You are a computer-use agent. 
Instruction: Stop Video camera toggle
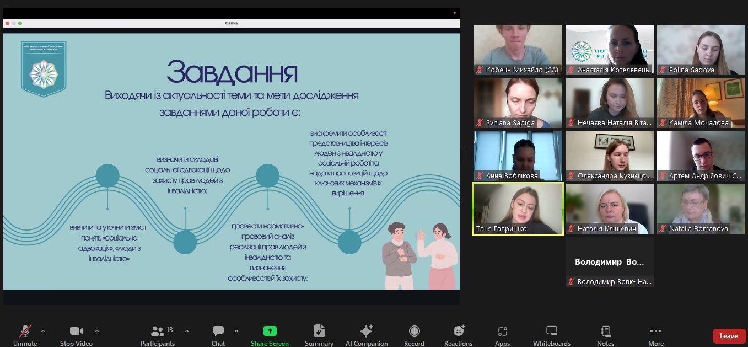[x=76, y=331]
